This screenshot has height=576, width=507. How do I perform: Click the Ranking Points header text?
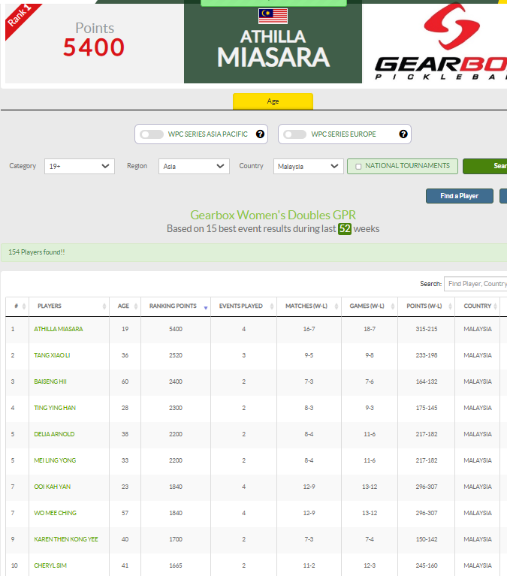tap(173, 306)
